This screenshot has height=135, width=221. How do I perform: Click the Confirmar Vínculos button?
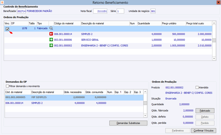tap(203, 131)
